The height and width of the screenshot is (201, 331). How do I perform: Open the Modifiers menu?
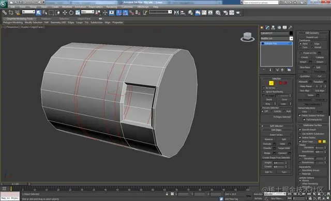click(x=67, y=7)
